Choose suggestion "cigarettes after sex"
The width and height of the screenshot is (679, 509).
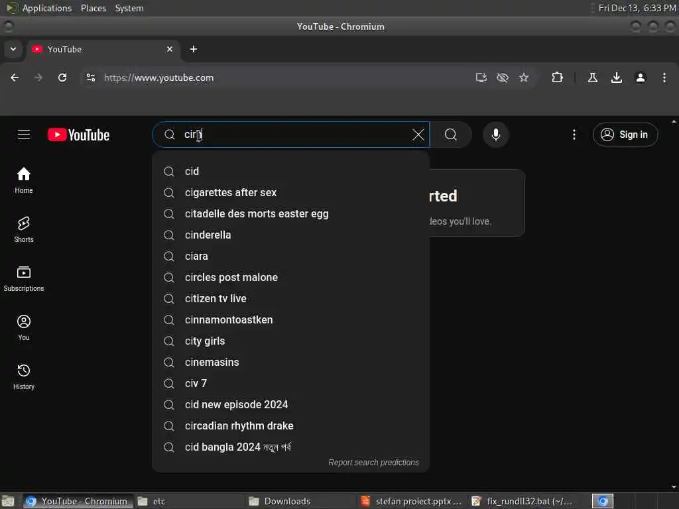point(290,192)
